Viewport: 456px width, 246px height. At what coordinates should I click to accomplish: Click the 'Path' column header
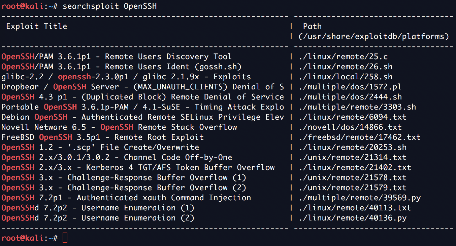[312, 26]
